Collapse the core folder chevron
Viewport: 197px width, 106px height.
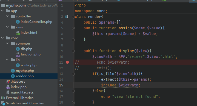(2, 38)
